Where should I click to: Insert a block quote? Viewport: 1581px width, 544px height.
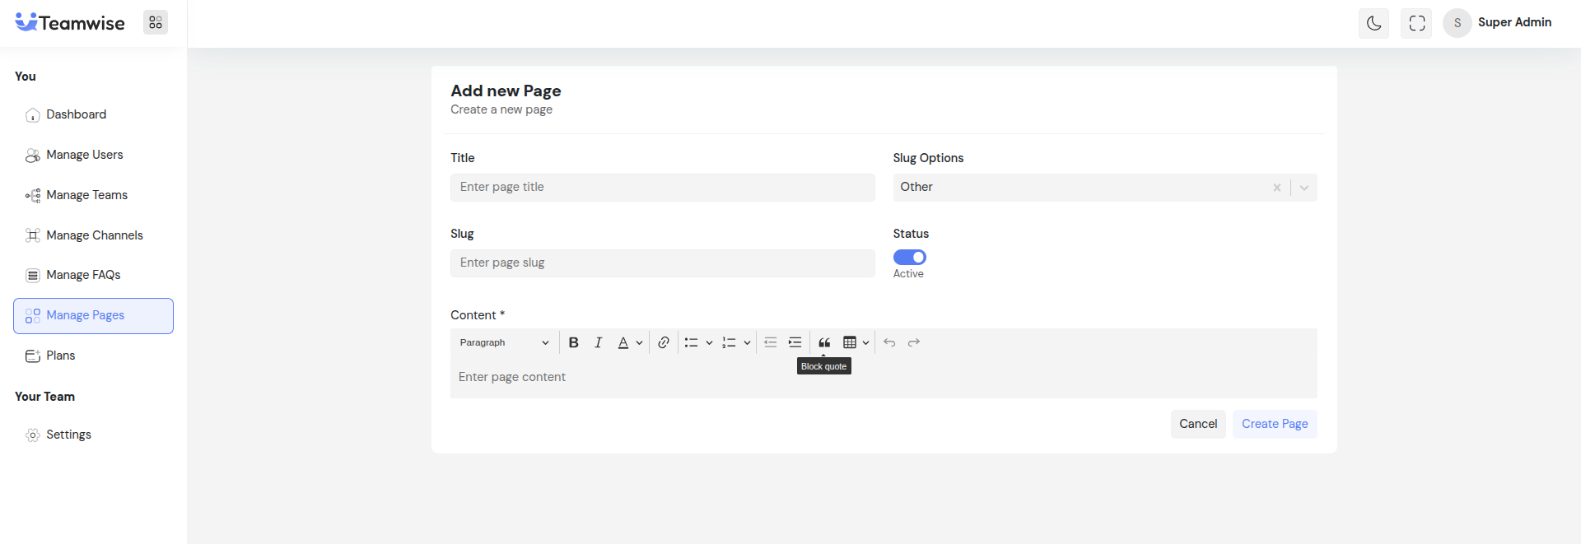click(x=824, y=342)
